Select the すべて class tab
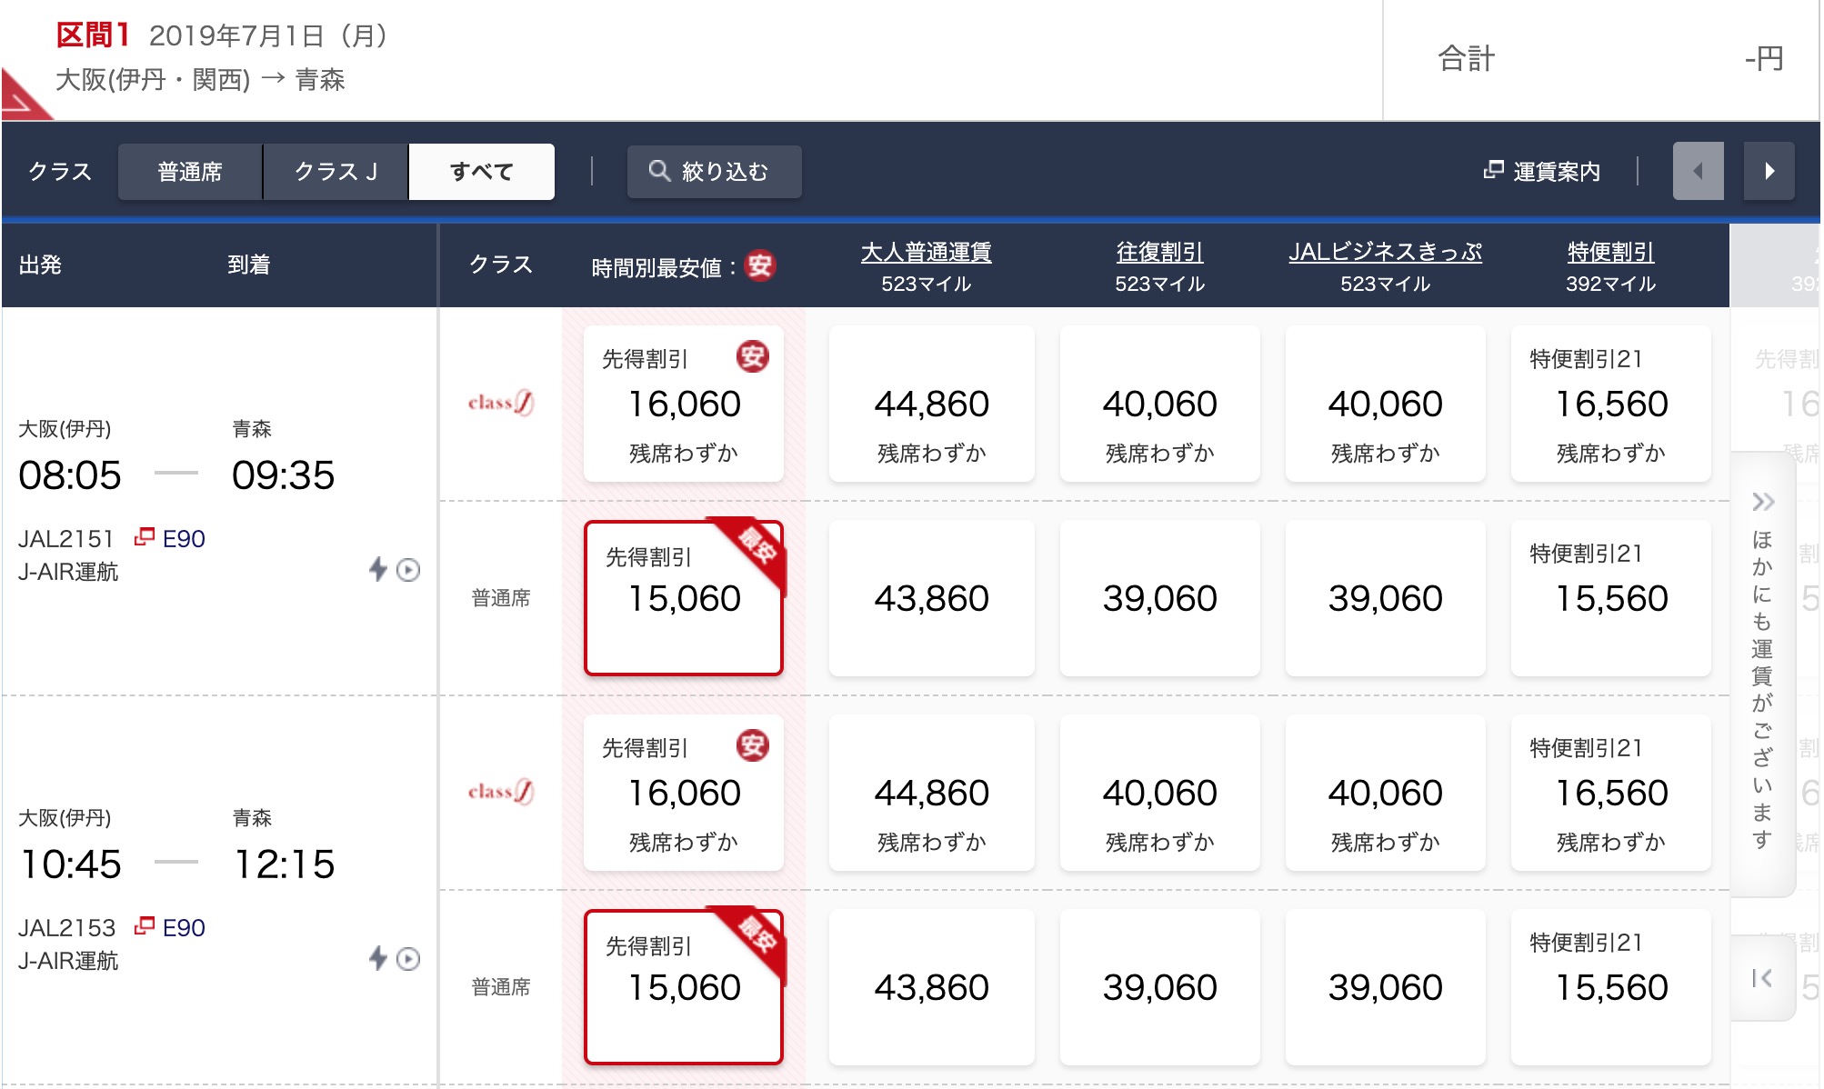The image size is (1824, 1089). 481,172
